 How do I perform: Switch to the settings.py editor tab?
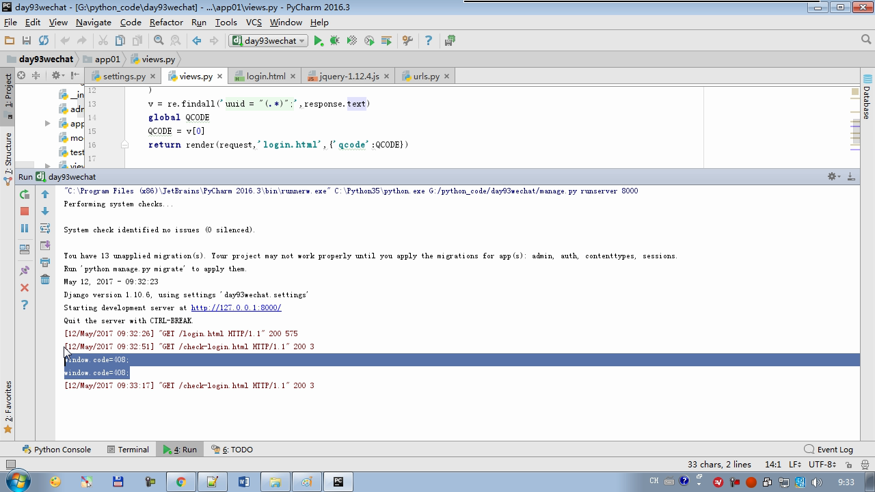[x=124, y=76]
